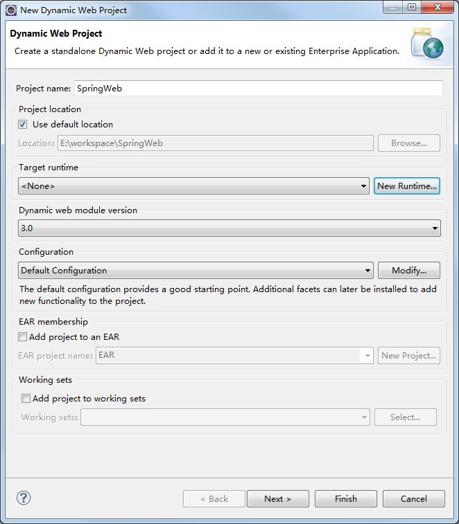459x524 pixels.
Task: Click the default configuration description text
Action: point(227,295)
